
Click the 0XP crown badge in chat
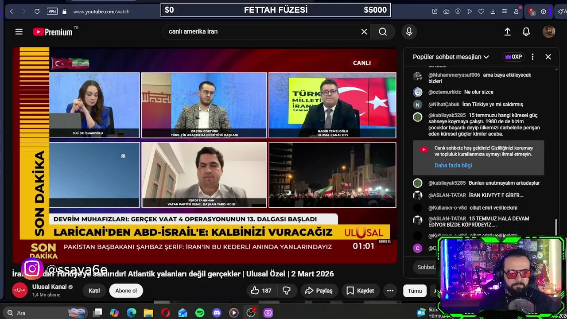514,57
